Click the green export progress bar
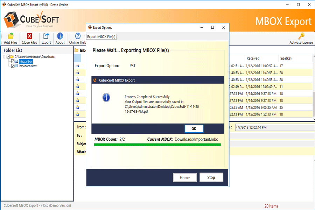 pyautogui.click(x=157, y=145)
